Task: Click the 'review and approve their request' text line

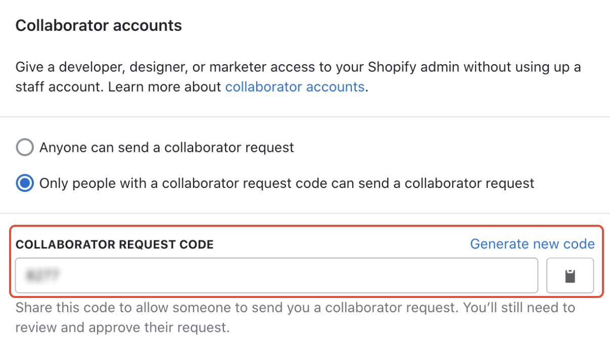Action: (x=122, y=328)
